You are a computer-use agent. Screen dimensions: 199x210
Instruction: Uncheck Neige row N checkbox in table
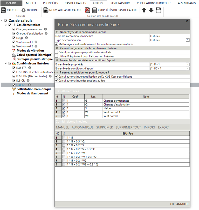point(64,108)
